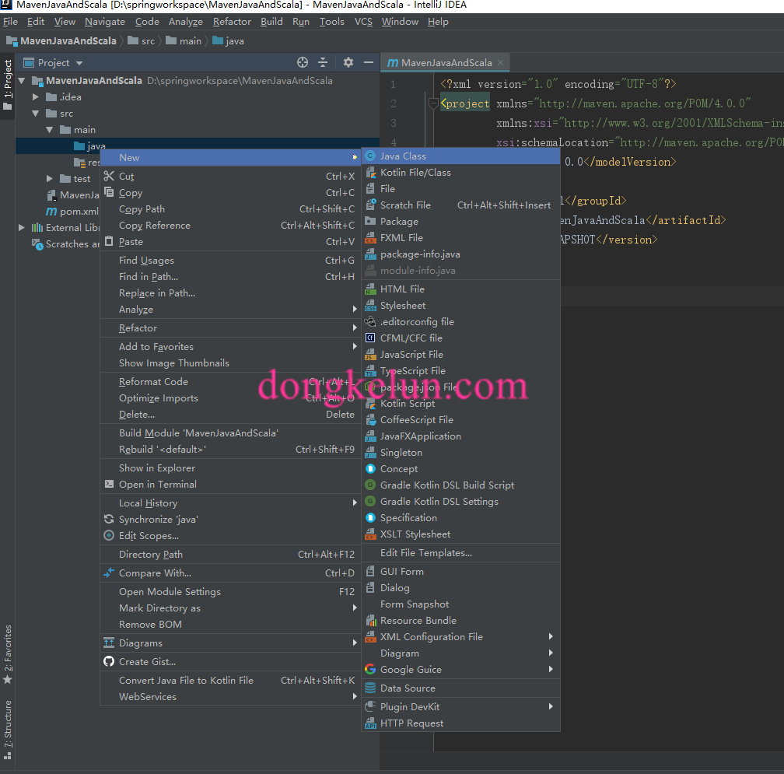The height and width of the screenshot is (774, 784).
Task: Click the Concept icon in New submenu
Action: (370, 469)
